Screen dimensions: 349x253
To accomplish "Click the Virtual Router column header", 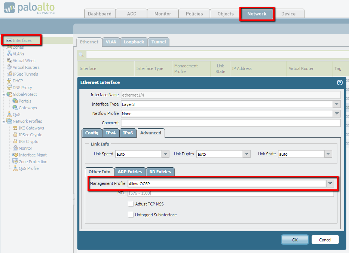I will (x=309, y=68).
